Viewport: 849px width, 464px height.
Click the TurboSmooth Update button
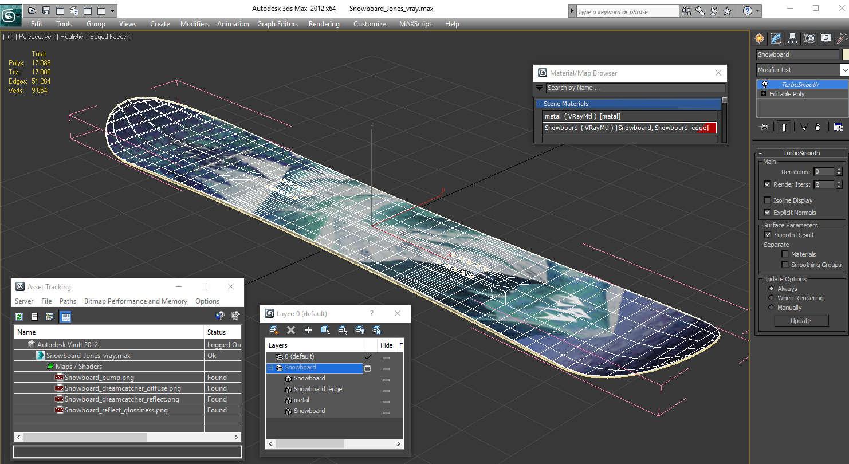(801, 321)
